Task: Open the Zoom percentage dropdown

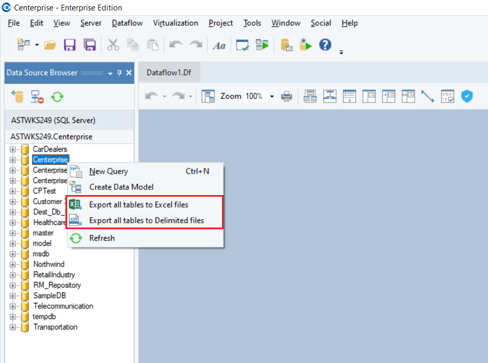Action: click(x=272, y=97)
